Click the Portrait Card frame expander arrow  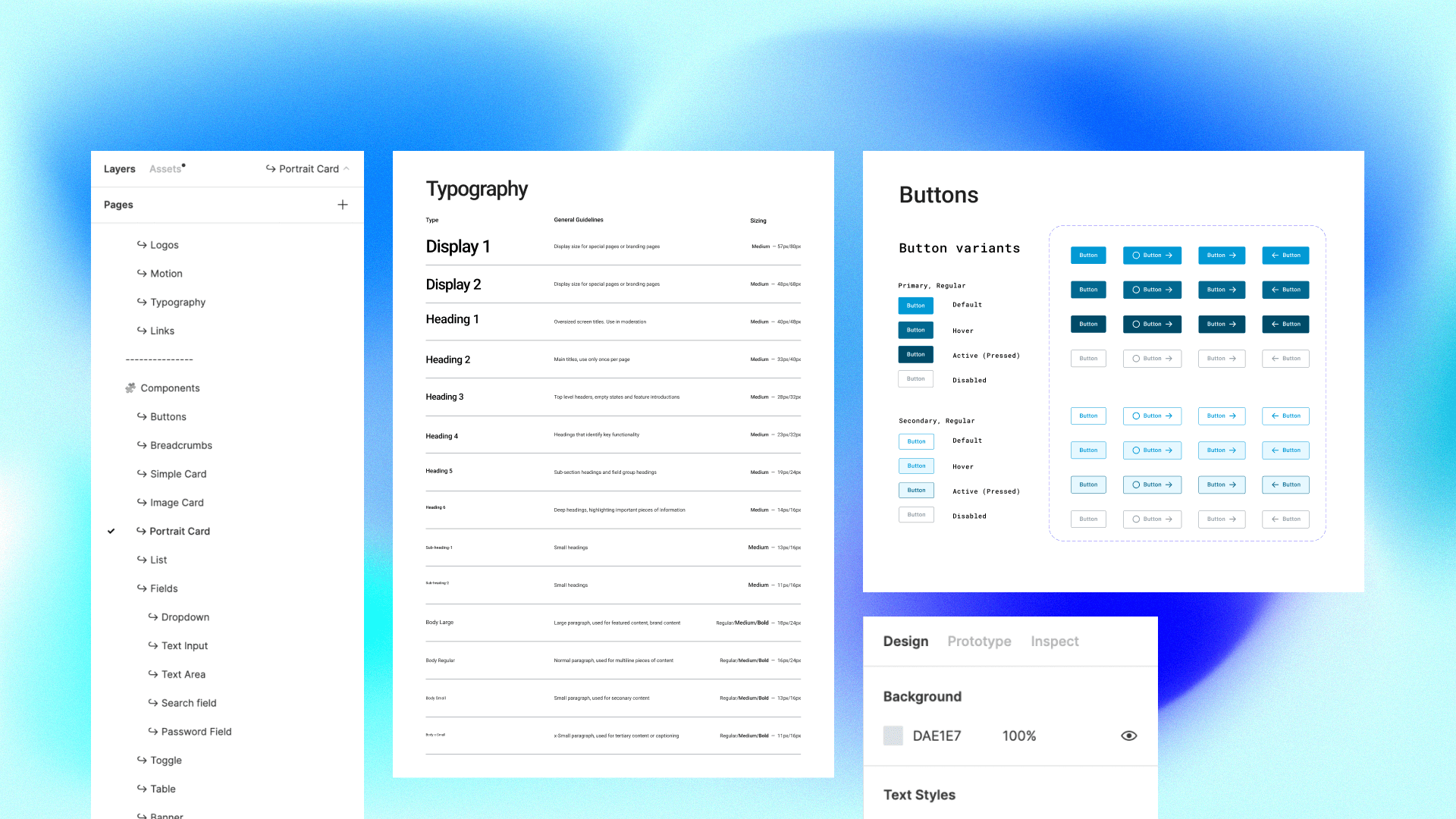[348, 168]
